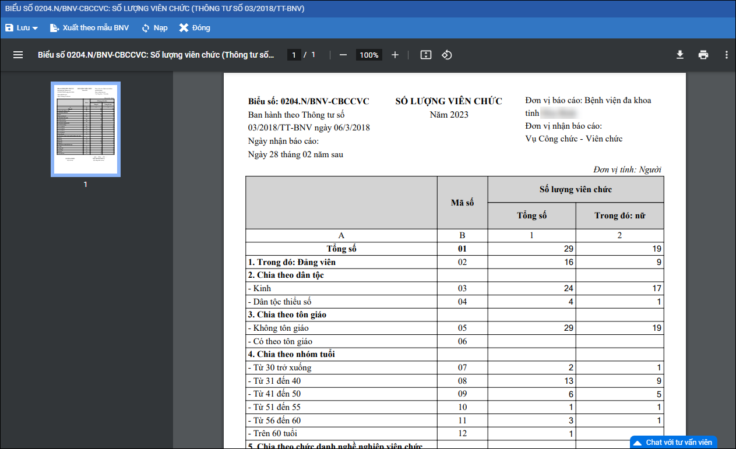The width and height of the screenshot is (736, 449).
Task: Click the fit to page icon
Action: click(426, 55)
